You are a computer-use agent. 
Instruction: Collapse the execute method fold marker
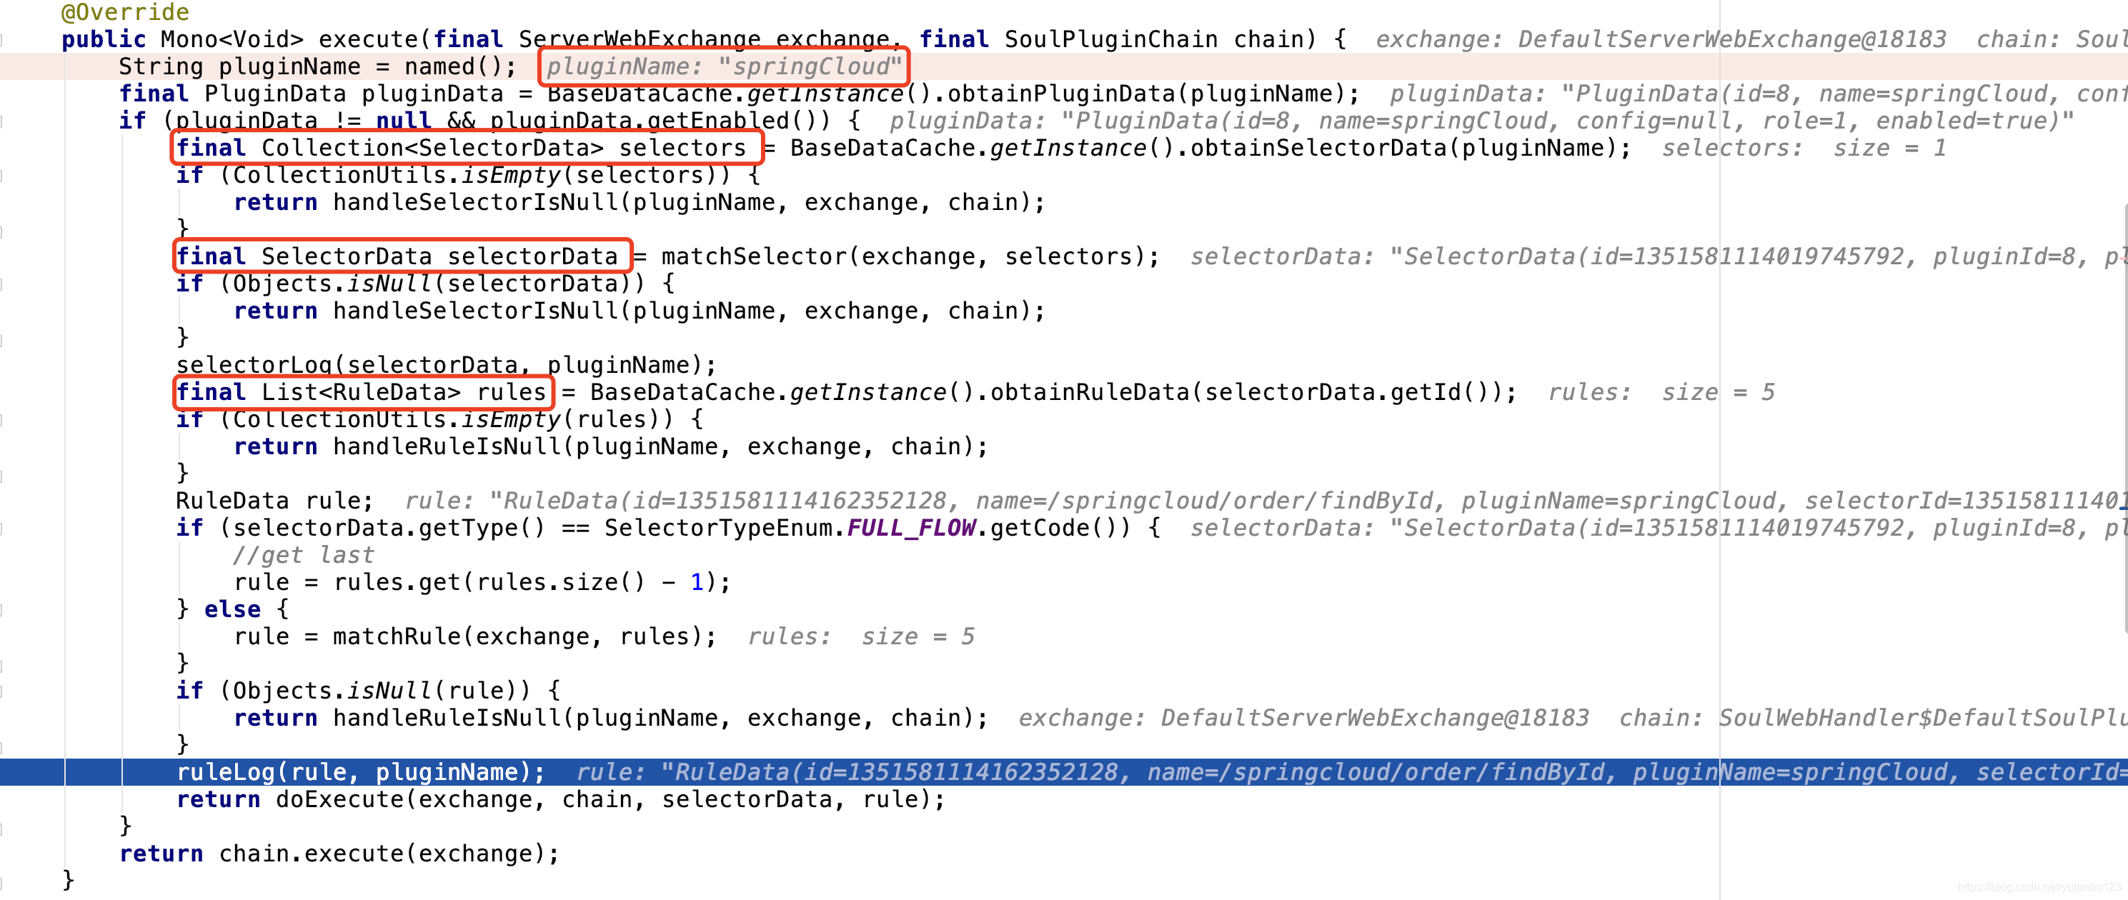coord(2,39)
